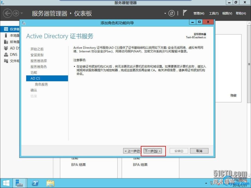Go to 服务器角色 wizard step
Image resolution: width=251 pixels, height=188 pixels.
click(x=38, y=67)
